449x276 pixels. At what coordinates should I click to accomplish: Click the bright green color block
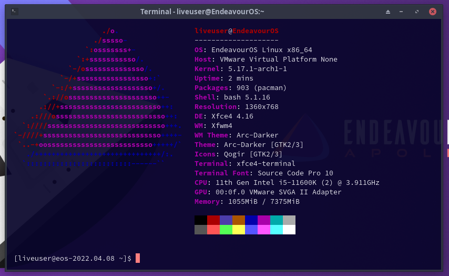click(226, 230)
